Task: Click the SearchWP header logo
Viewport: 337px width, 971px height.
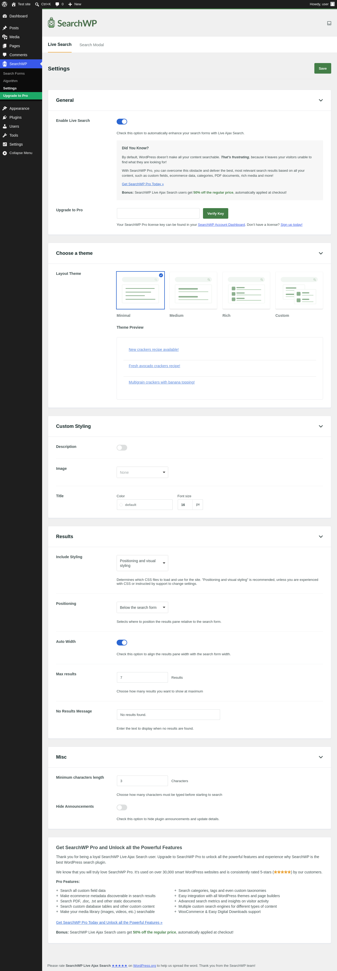Action: [x=72, y=23]
